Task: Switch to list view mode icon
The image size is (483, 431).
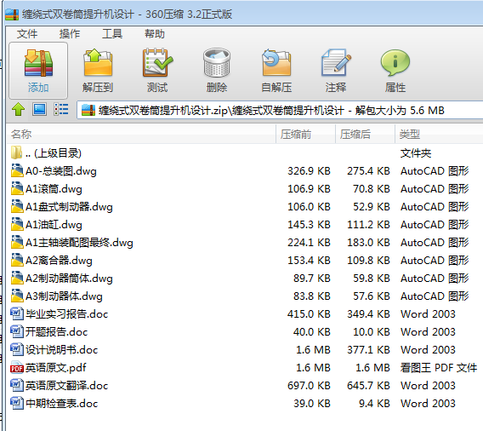Action: (x=61, y=110)
